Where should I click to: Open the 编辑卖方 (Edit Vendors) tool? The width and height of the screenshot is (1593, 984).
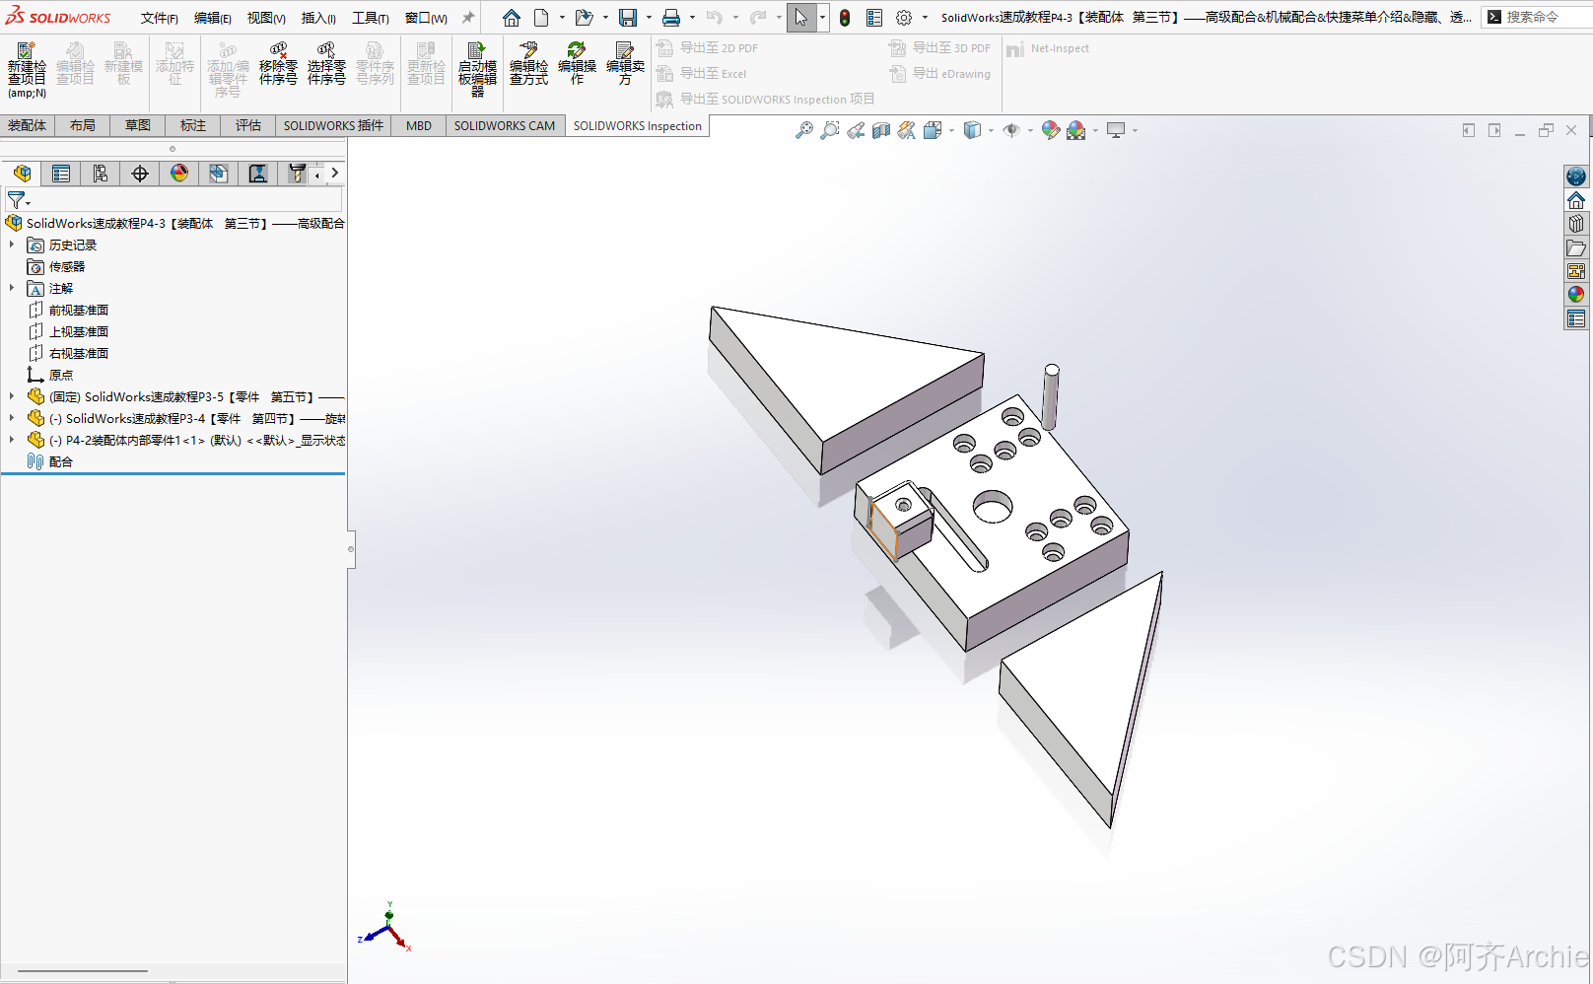pos(625,64)
